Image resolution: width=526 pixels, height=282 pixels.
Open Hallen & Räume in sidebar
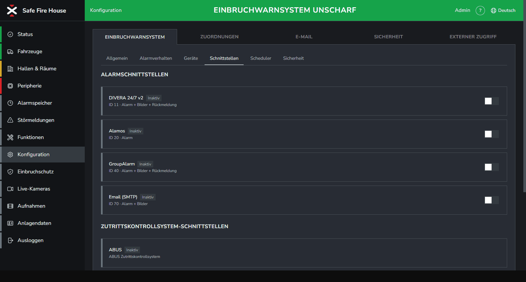coord(42,69)
